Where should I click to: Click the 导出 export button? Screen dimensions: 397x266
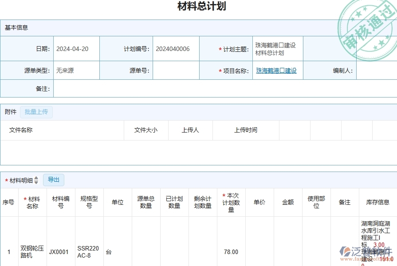54,180
